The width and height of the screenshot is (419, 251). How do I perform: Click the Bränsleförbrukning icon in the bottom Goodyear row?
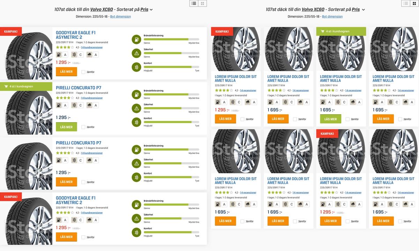(136, 205)
